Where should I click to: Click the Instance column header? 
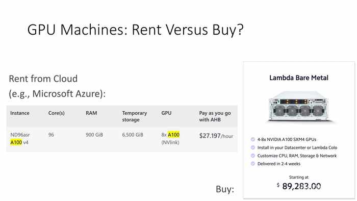click(20, 113)
